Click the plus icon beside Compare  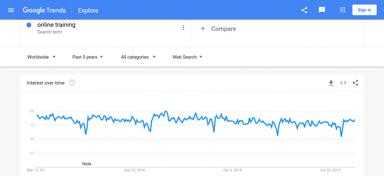(203, 29)
